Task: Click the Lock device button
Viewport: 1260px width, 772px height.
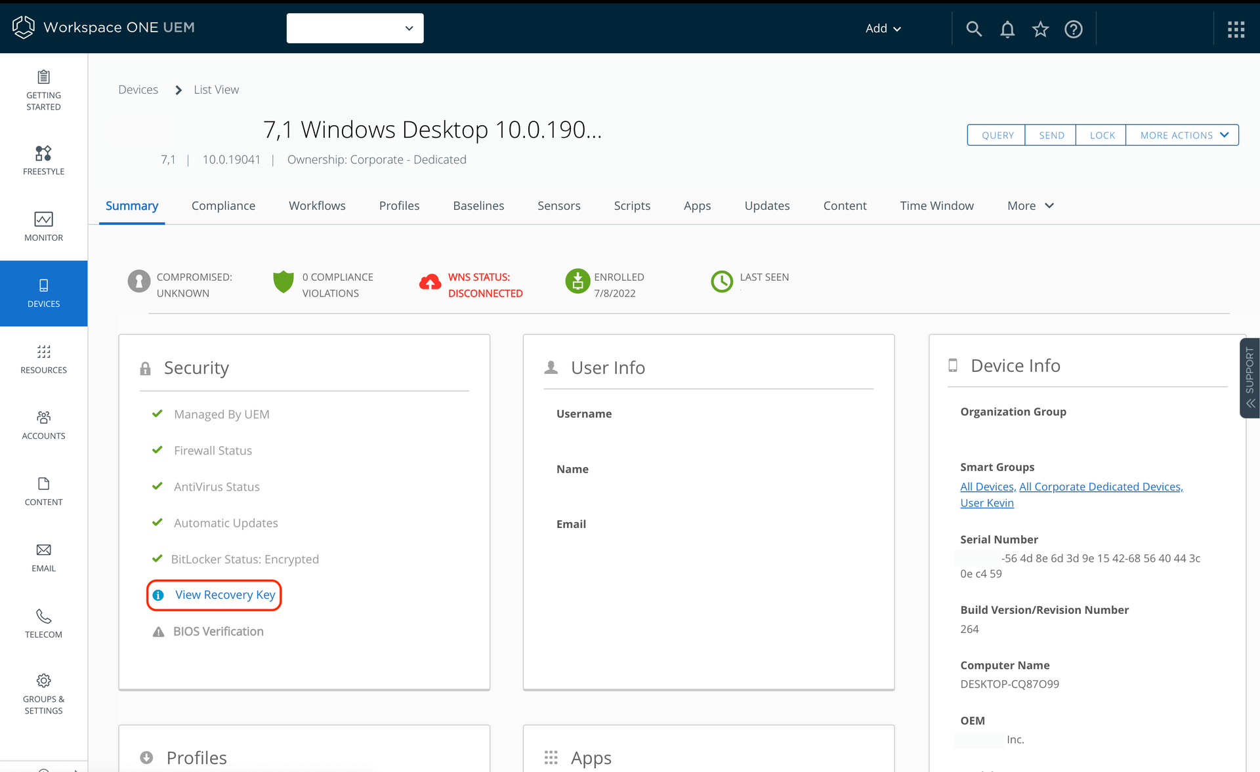Action: [x=1102, y=135]
